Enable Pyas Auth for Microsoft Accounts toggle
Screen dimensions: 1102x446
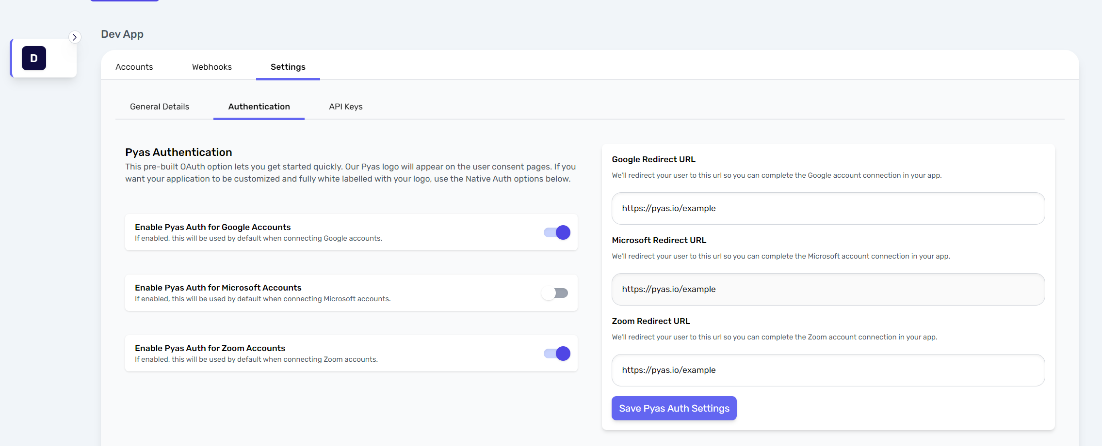[x=555, y=293]
